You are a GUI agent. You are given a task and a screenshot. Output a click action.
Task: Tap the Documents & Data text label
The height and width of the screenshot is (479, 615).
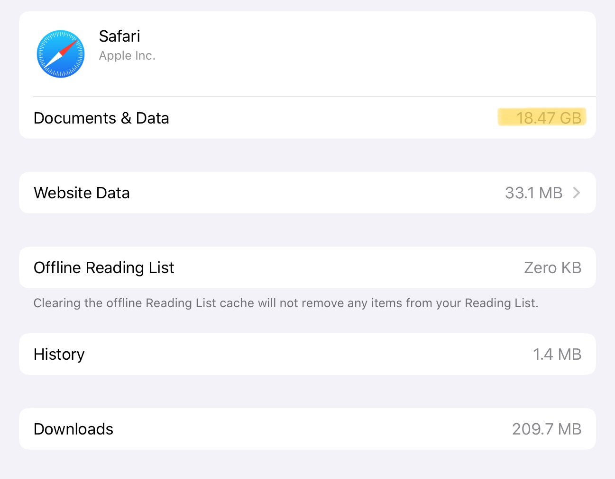pyautogui.click(x=101, y=118)
